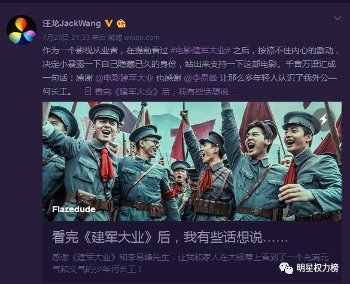
Task: Open the @电影建军大业 mention
Action: click(x=124, y=78)
